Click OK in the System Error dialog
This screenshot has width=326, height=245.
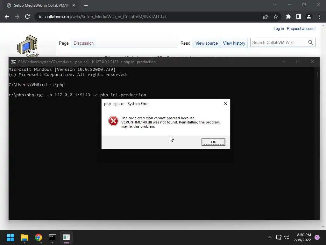tap(213, 142)
